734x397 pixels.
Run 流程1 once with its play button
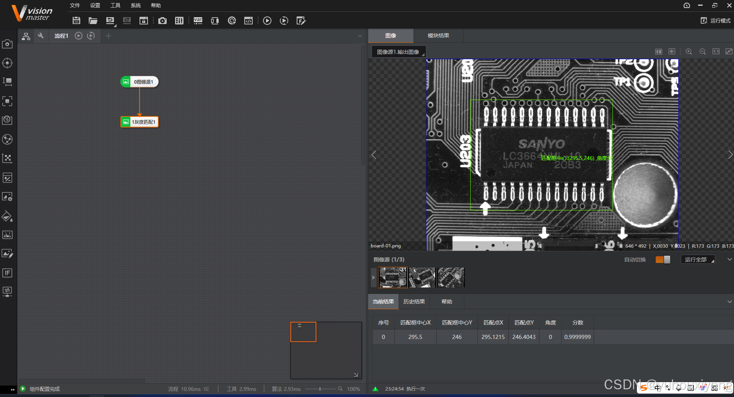[78, 36]
